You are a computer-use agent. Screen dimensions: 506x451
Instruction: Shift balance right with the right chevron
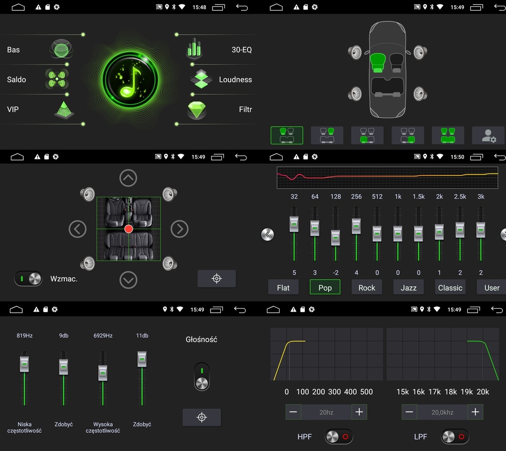(x=179, y=229)
